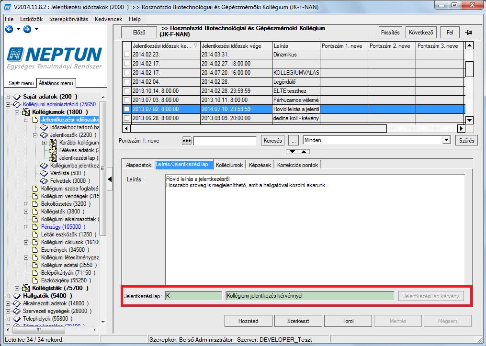The width and height of the screenshot is (486, 346).
Task: Open the File menu
Action: click(x=9, y=19)
